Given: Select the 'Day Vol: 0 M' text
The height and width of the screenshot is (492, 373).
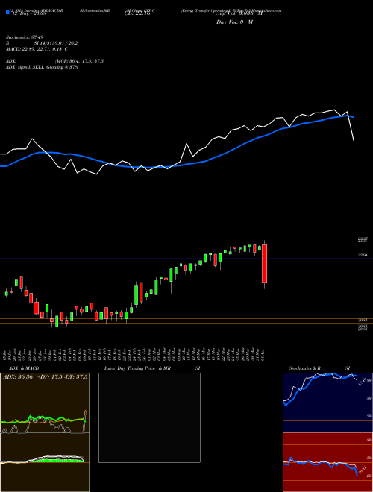Looking at the screenshot, I should [x=234, y=22].
